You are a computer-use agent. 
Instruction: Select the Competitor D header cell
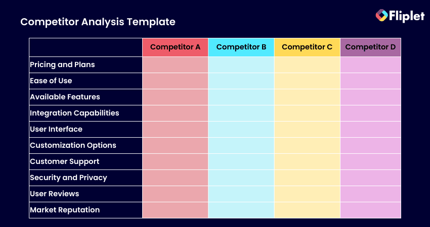click(370, 47)
